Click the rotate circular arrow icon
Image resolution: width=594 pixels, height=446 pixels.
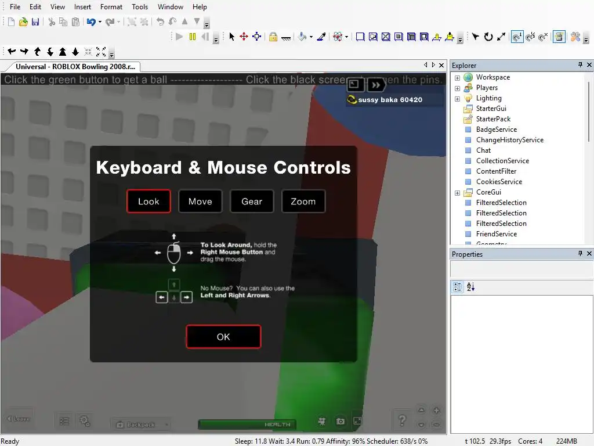point(488,37)
